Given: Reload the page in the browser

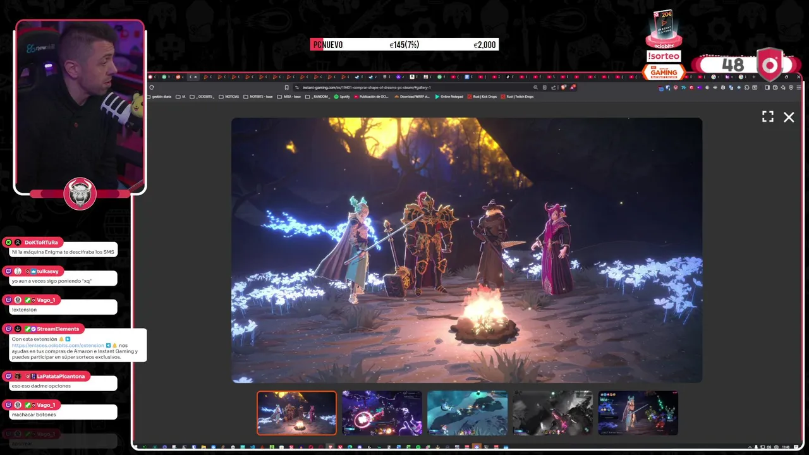Looking at the screenshot, I should (152, 87).
